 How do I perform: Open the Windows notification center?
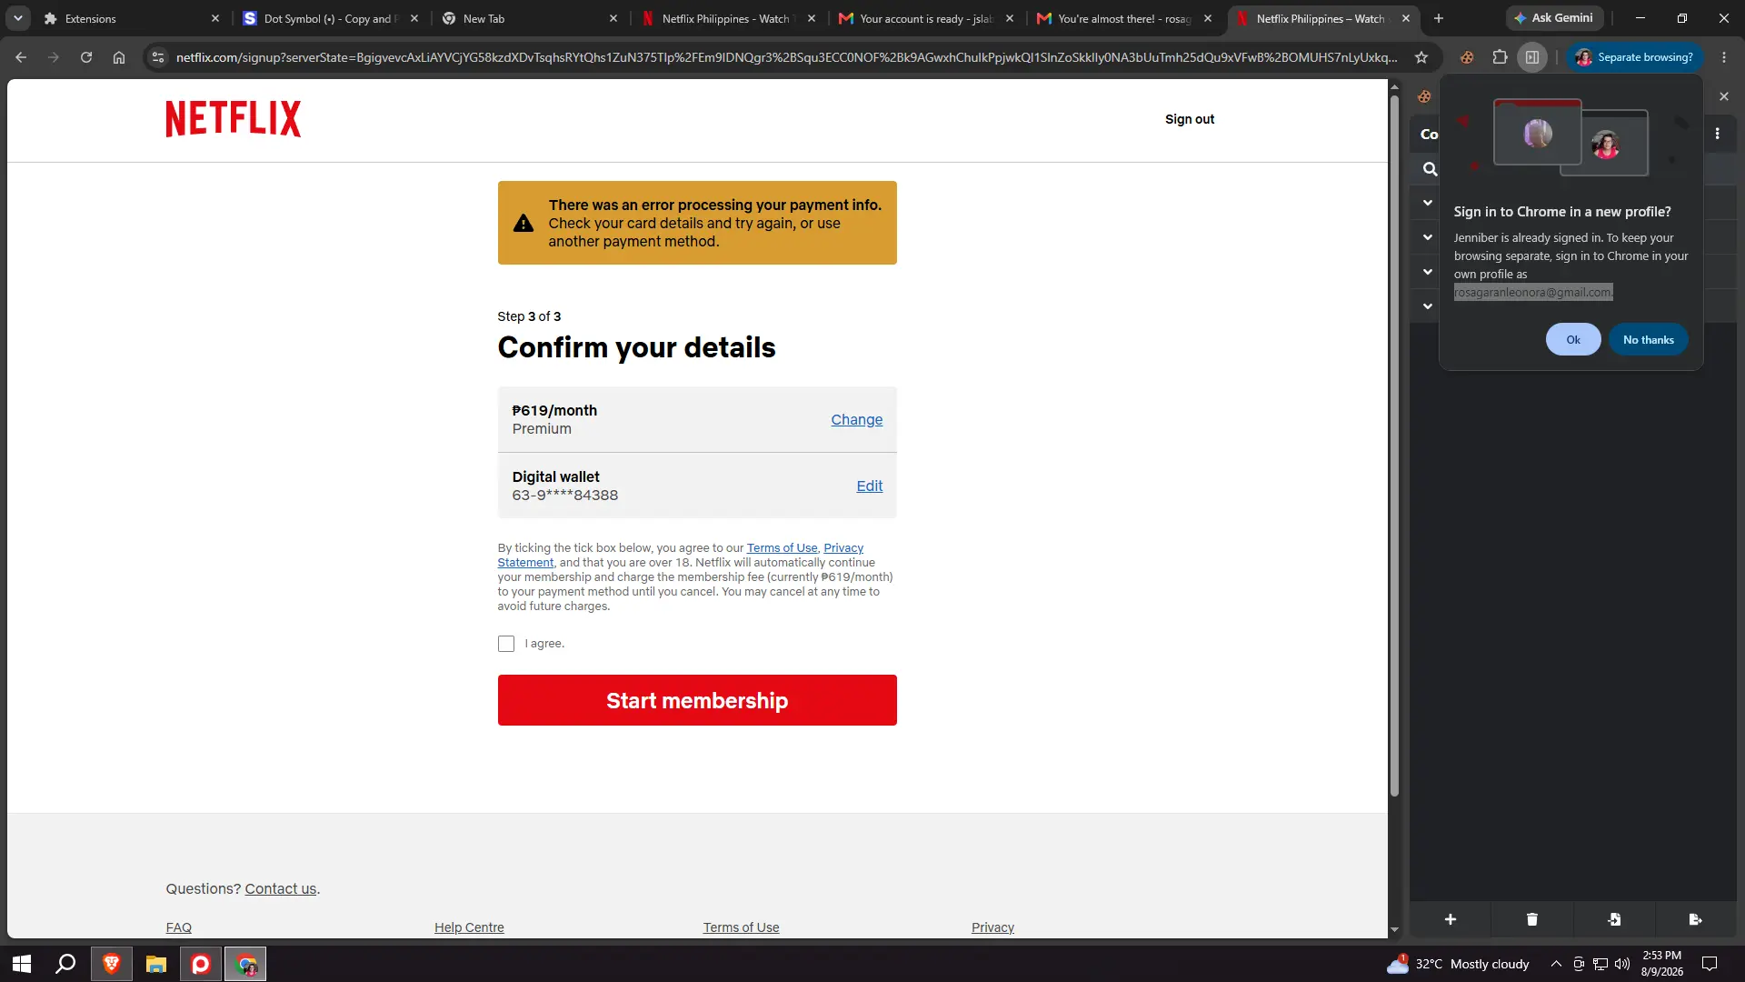click(x=1710, y=964)
